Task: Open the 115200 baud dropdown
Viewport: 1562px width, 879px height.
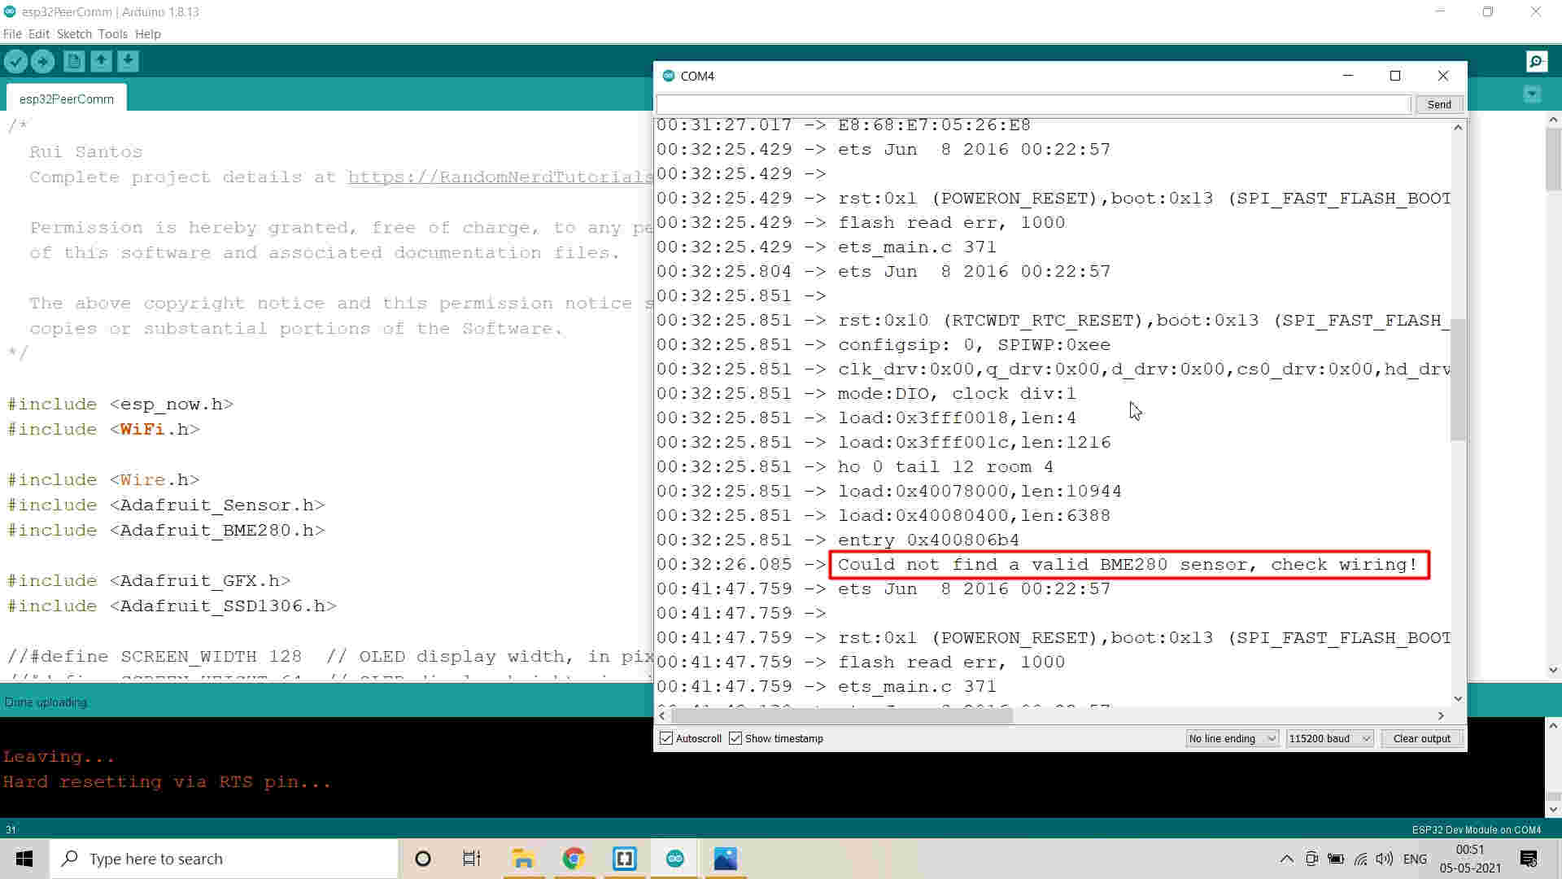Action: (1329, 738)
